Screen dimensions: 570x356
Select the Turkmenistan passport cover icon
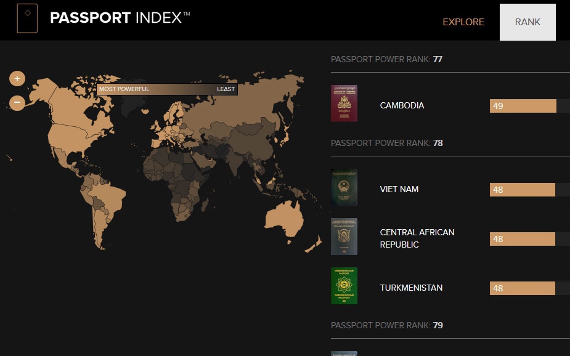point(344,285)
